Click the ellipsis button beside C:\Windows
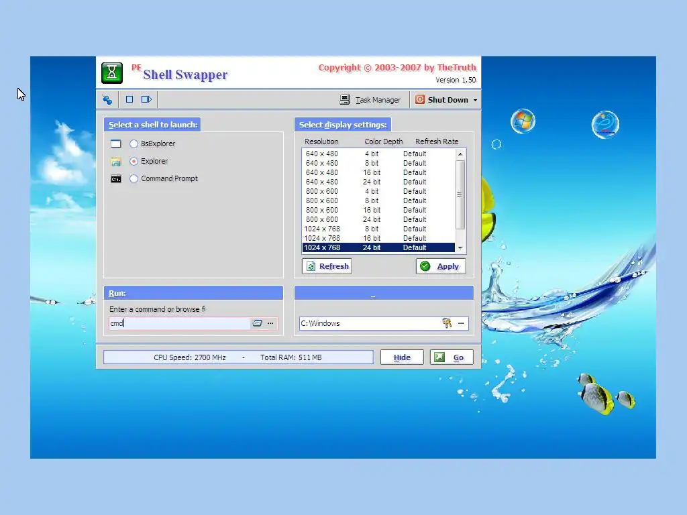Image resolution: width=687 pixels, height=515 pixels. click(461, 323)
